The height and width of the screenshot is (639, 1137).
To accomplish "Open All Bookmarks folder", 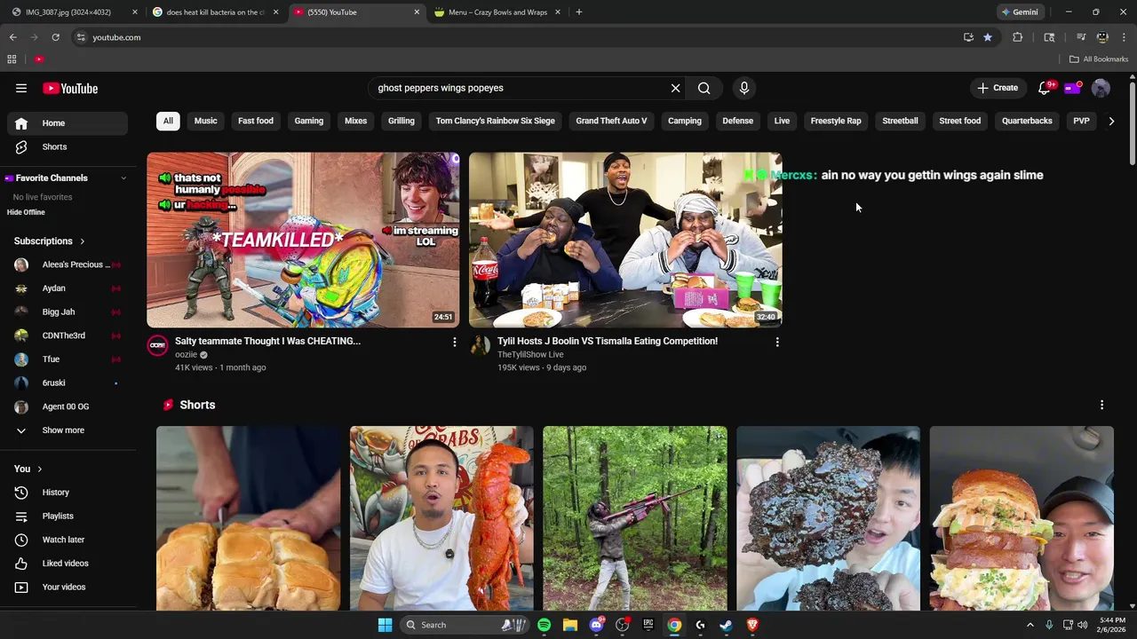I will pos(1099,59).
